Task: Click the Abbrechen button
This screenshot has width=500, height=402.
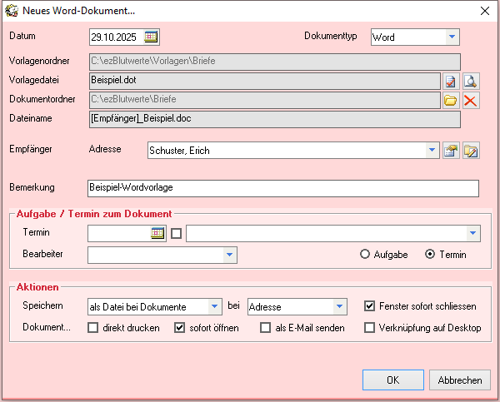Action: point(460,380)
